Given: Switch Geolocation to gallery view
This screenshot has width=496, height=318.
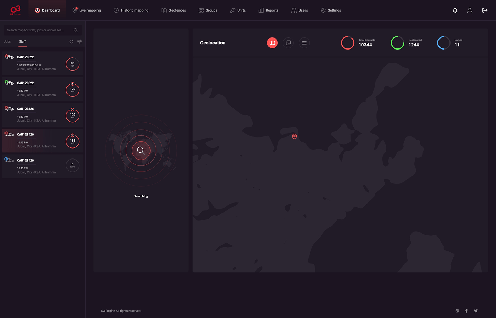Looking at the screenshot, I should pos(288,43).
